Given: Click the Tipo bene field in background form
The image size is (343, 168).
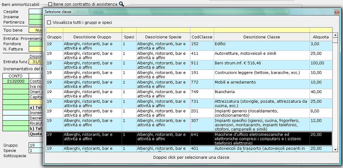Looking at the screenshot, I should [36, 30].
